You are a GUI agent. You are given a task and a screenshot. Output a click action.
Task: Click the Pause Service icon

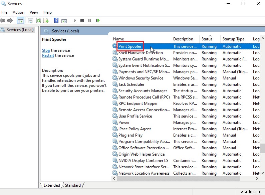coord(90,20)
